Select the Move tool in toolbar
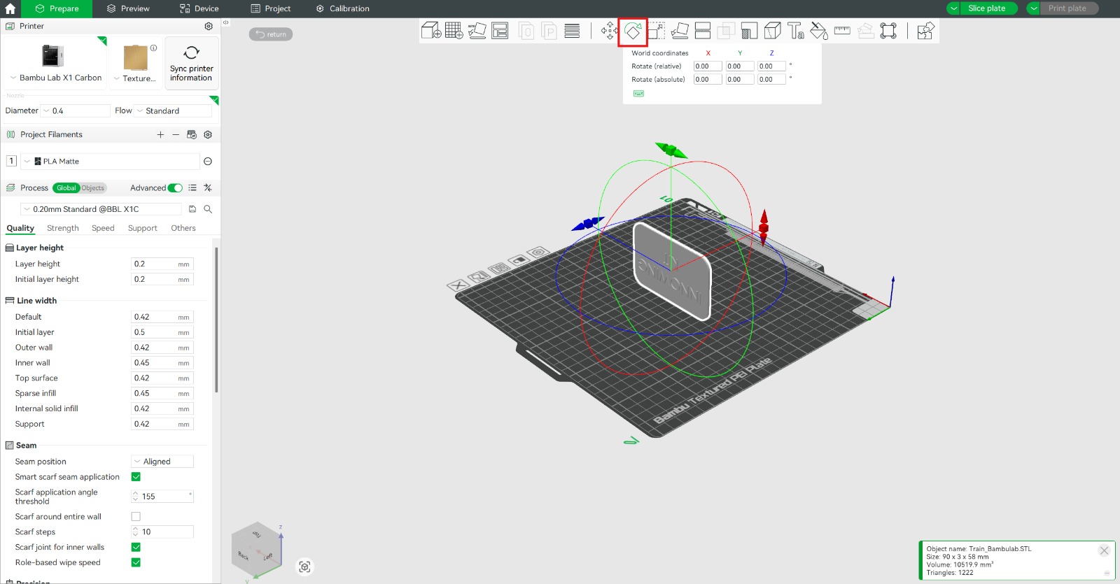 pyautogui.click(x=609, y=31)
